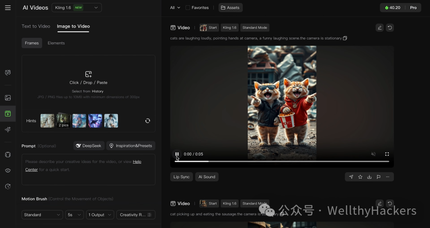This screenshot has width=430, height=228.
Task: Open the Assets folder
Action: pyautogui.click(x=231, y=8)
